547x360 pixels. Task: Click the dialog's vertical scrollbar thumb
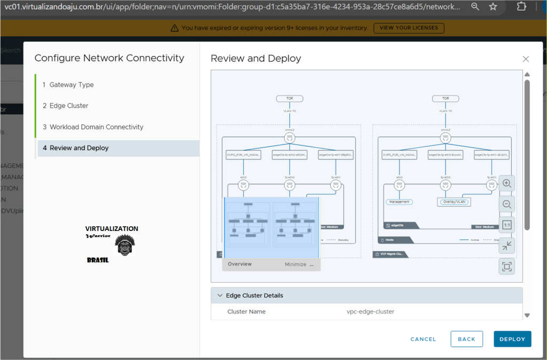(527, 155)
